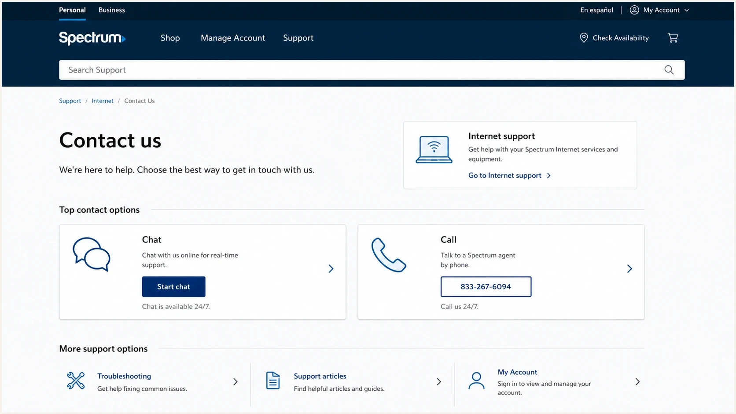736x414 pixels.
Task: Click the 'Contact us' page title
Action: click(110, 140)
